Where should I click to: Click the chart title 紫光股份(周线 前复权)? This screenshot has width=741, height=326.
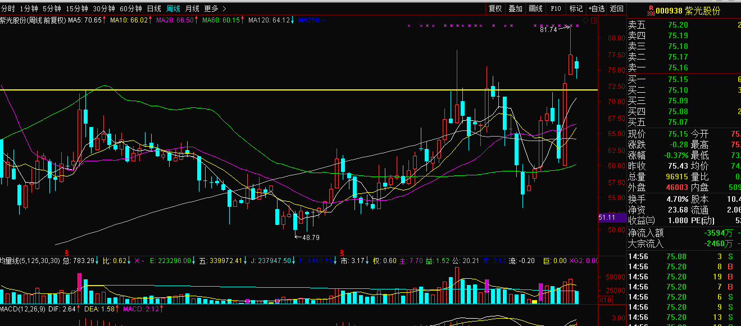33,20
